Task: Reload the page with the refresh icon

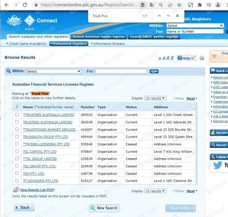Action: (25, 5)
